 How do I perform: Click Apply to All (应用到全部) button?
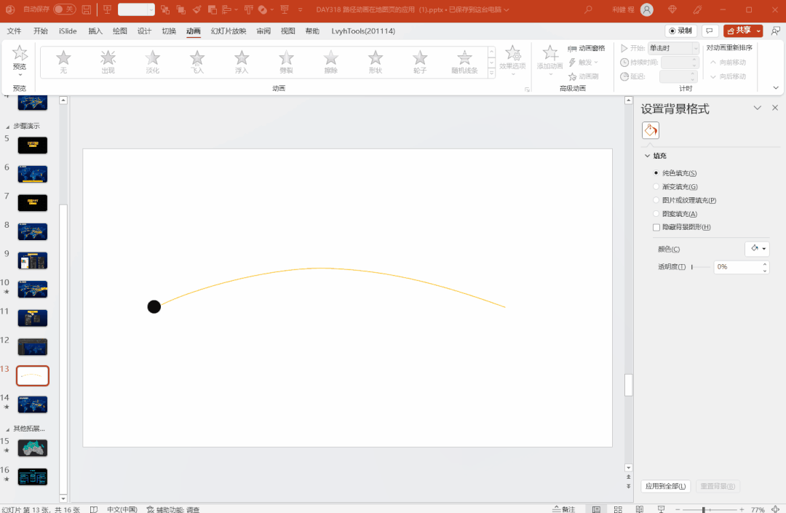point(666,486)
